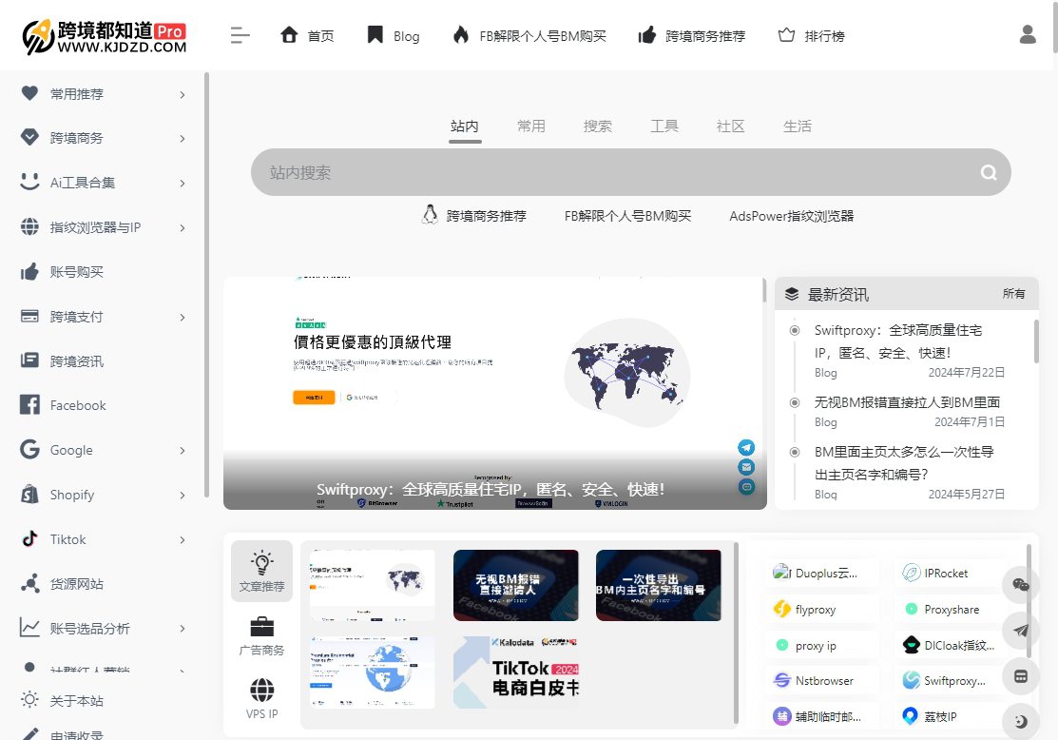
Task: Open the Blog nav item
Action: pyautogui.click(x=394, y=36)
